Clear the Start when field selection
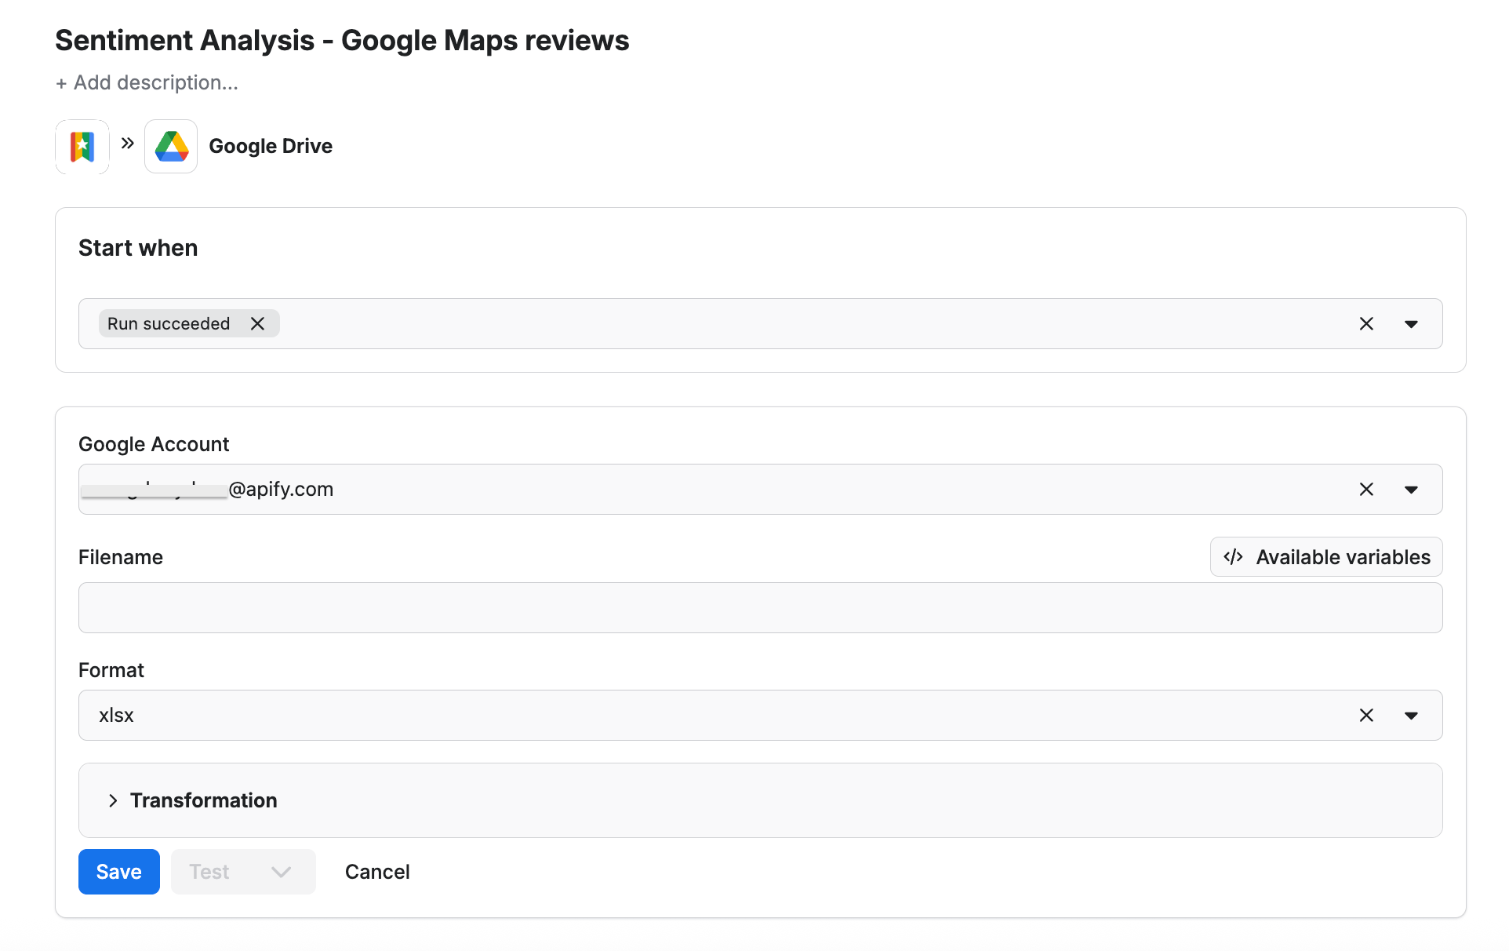Viewport: 1509px width, 951px height. pyautogui.click(x=1366, y=323)
